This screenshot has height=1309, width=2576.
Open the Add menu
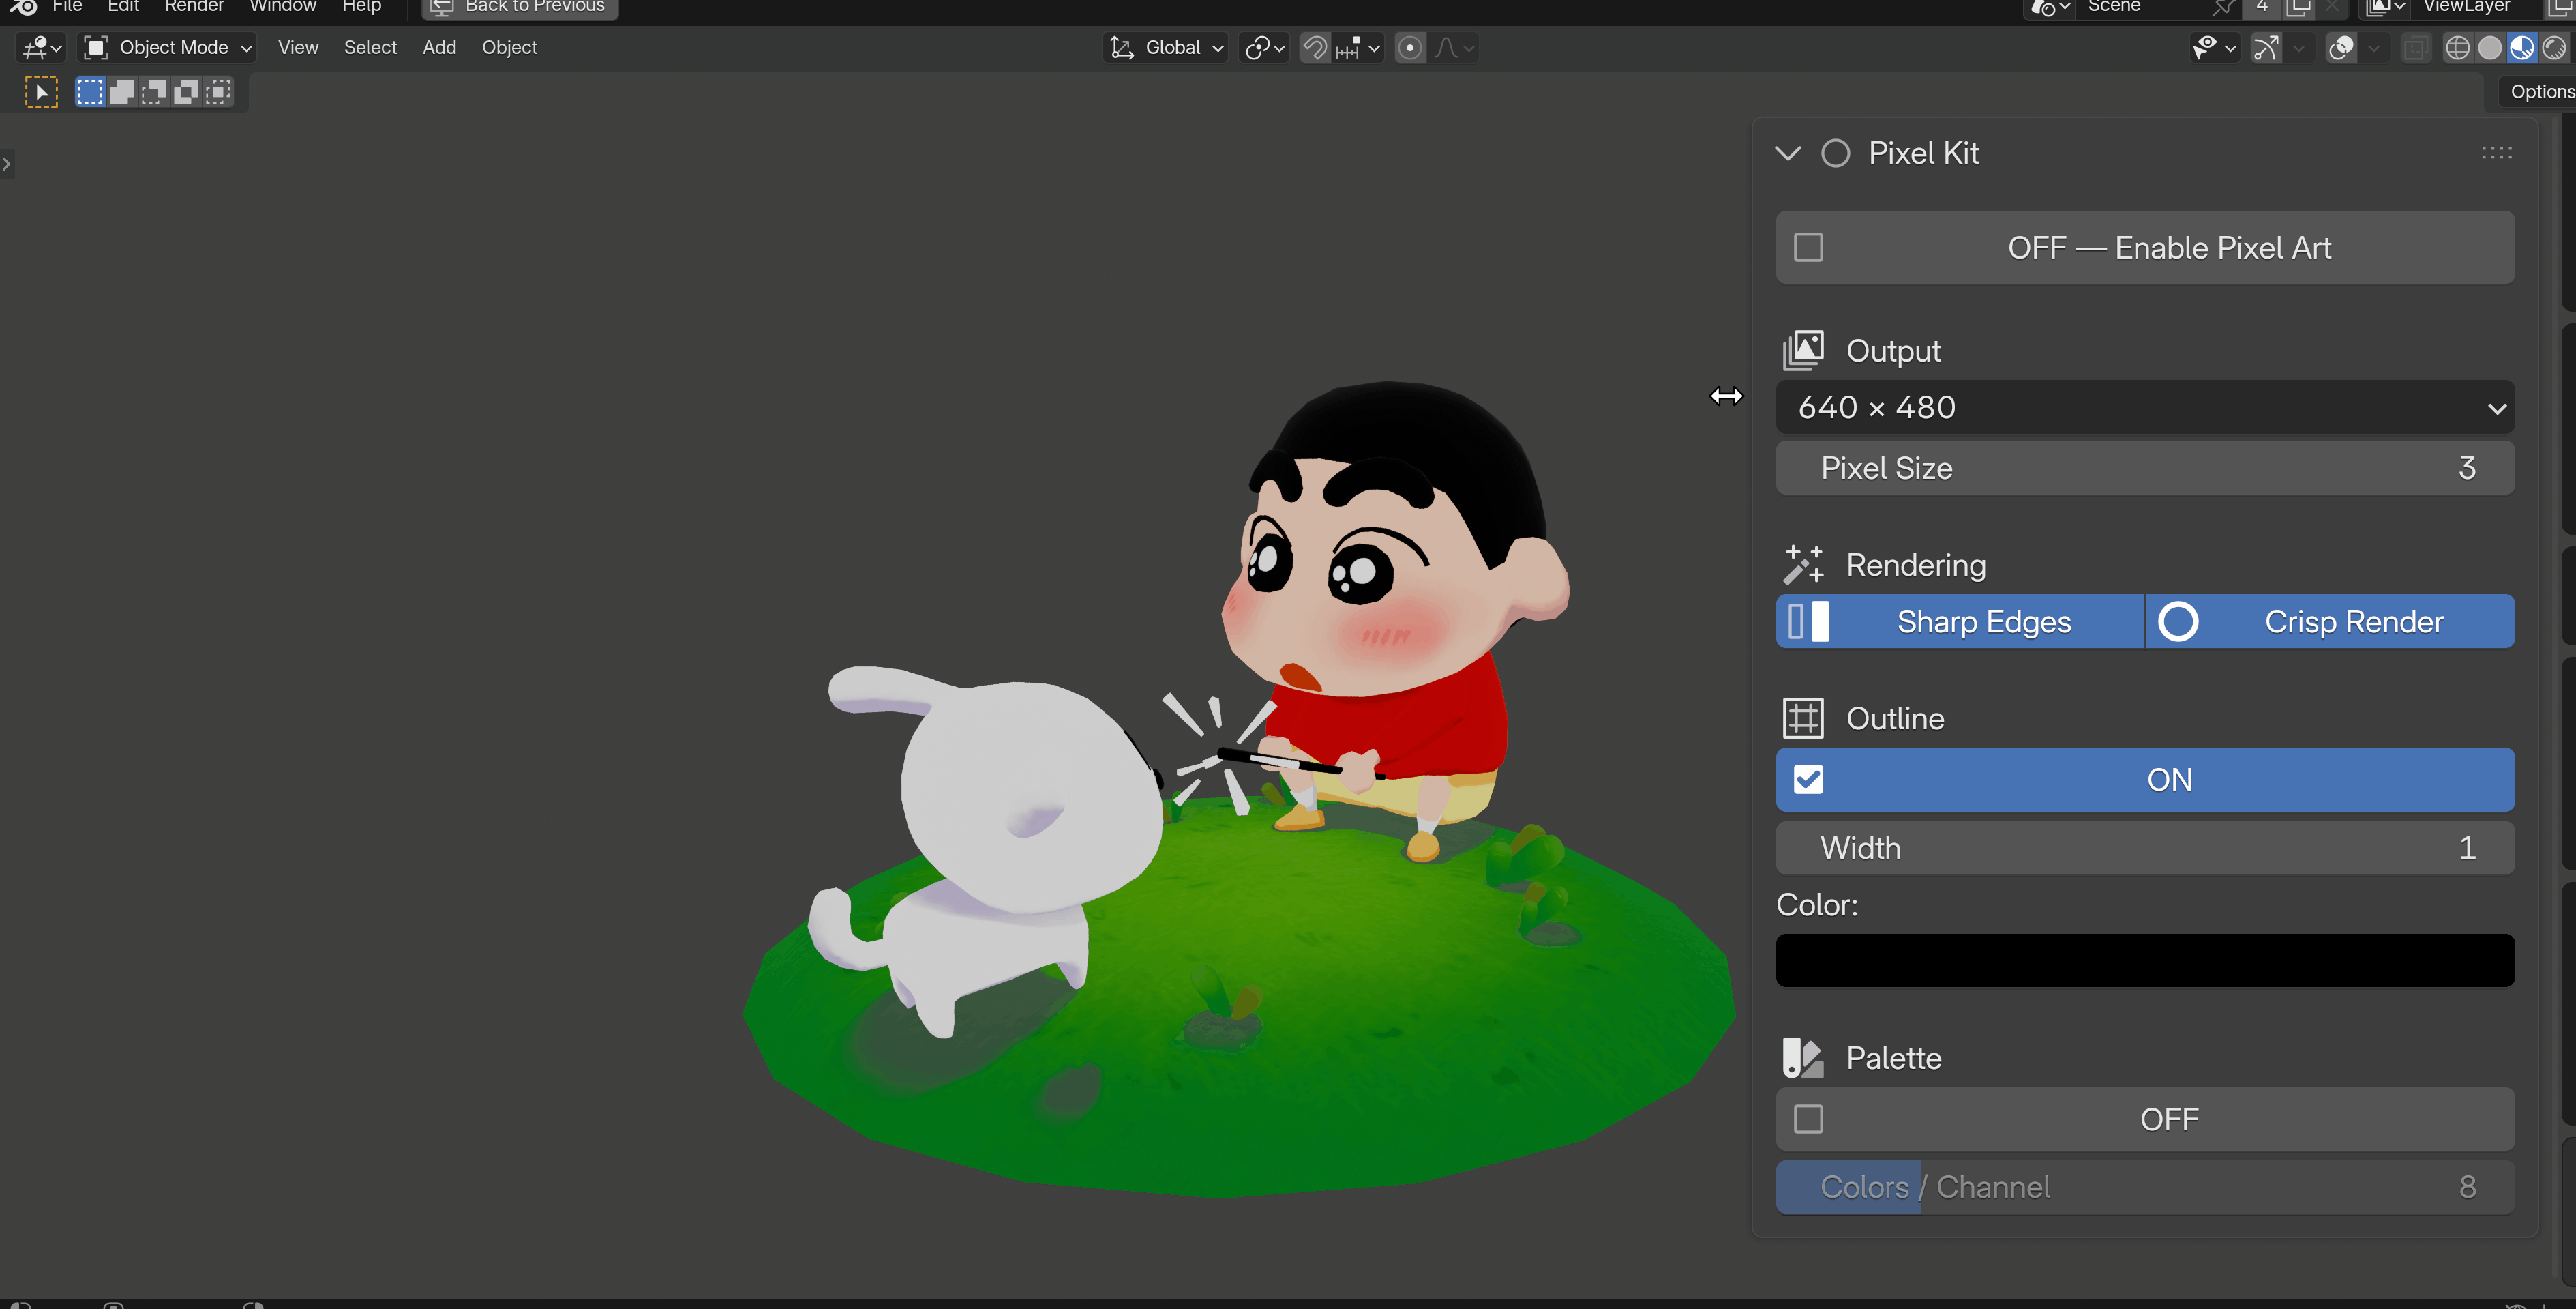[439, 48]
